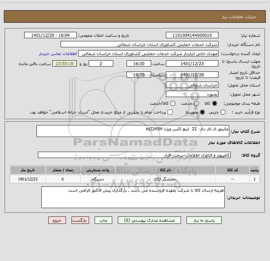The image size is (270, 261).
Task: Click the بازگشت back button
Action: point(80,220)
